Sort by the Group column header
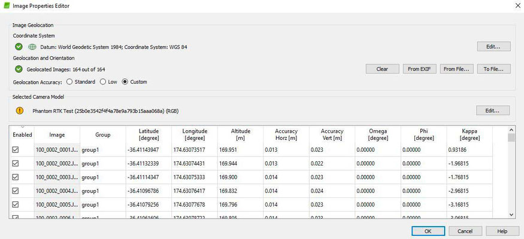 pyautogui.click(x=103, y=134)
